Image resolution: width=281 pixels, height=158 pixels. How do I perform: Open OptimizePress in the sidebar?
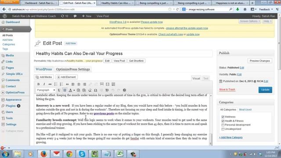(15, 93)
